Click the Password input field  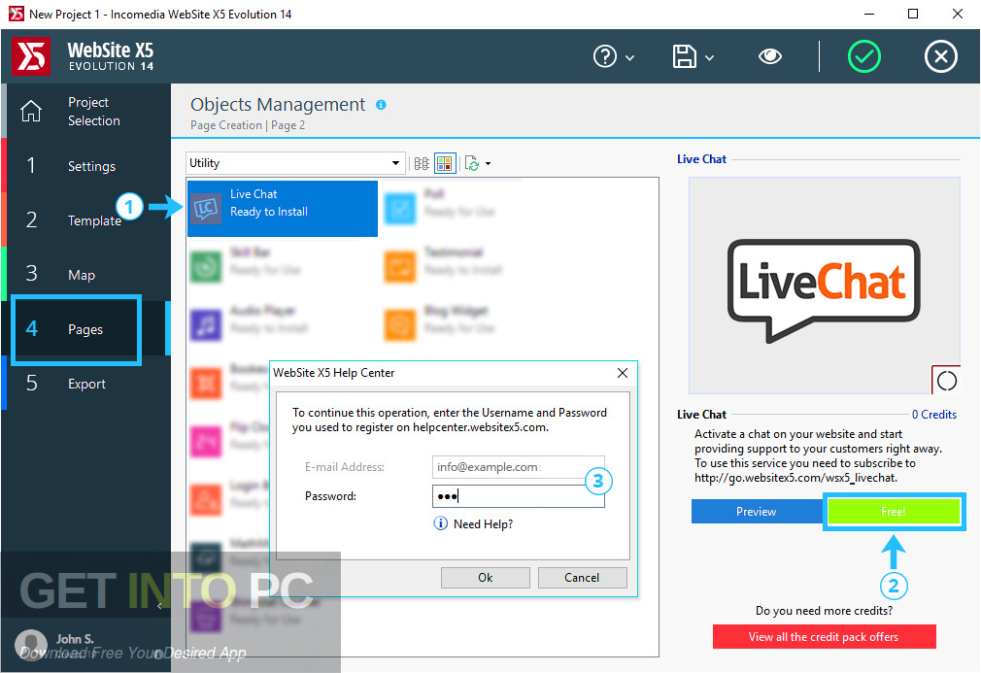click(x=518, y=496)
